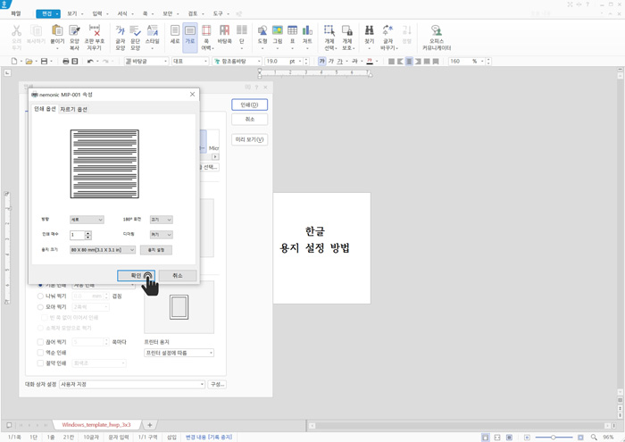The height and width of the screenshot is (442, 625).
Task: Switch to 인쇄 옵션 tab
Action: click(45, 109)
